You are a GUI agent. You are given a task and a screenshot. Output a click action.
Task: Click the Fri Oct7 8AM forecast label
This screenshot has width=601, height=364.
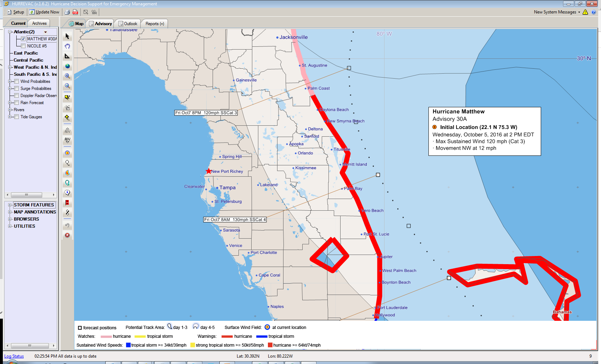(x=235, y=220)
